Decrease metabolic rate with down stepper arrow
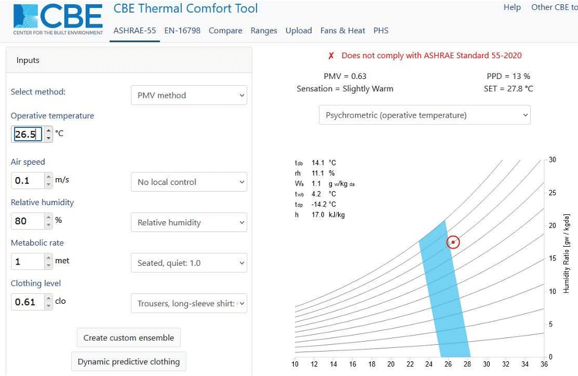 click(49, 265)
